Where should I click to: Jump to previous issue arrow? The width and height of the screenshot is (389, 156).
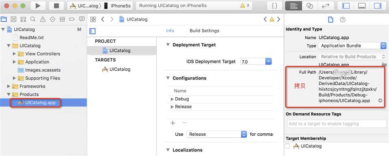[x=265, y=19]
